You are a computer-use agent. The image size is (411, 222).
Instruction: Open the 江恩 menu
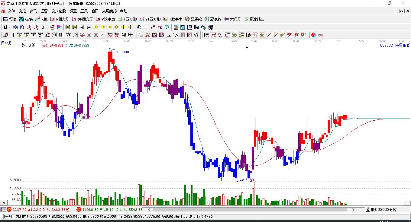pyautogui.click(x=44, y=11)
